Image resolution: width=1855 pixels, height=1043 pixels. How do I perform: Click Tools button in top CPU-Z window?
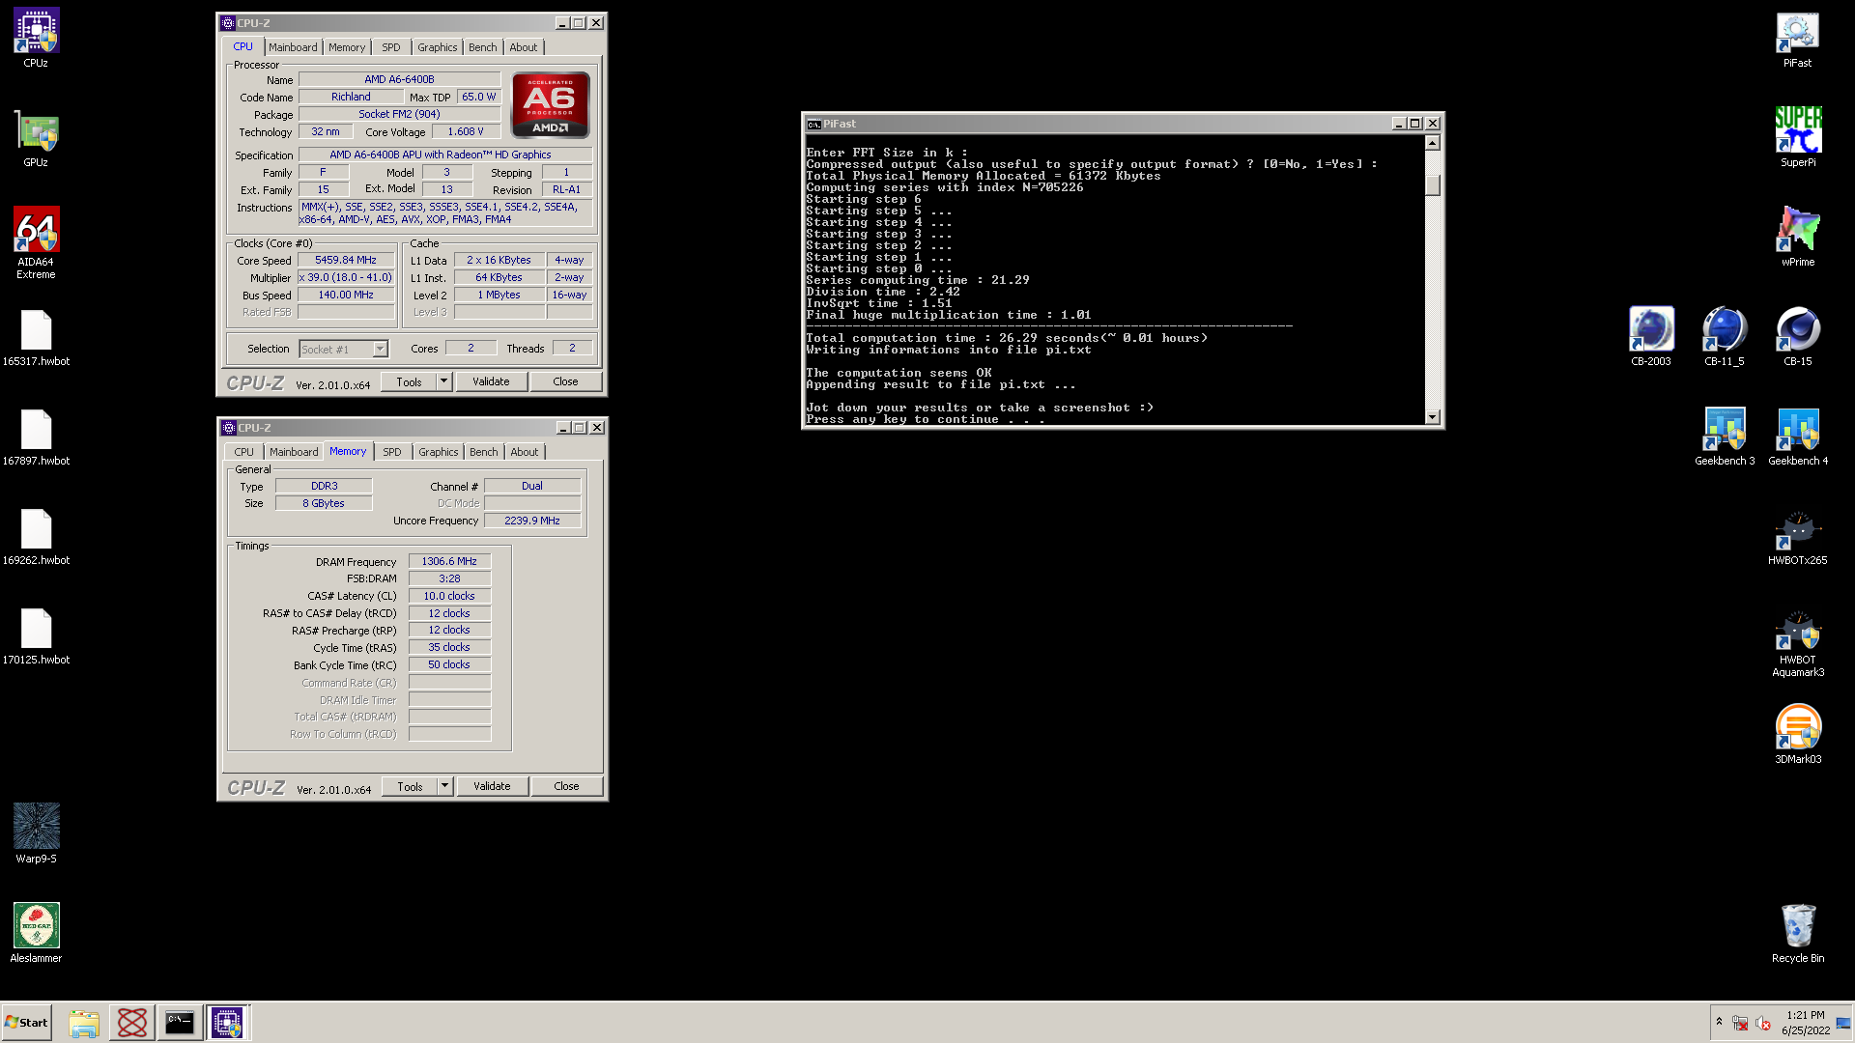pos(409,381)
